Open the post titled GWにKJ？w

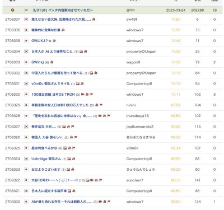pos(41,41)
